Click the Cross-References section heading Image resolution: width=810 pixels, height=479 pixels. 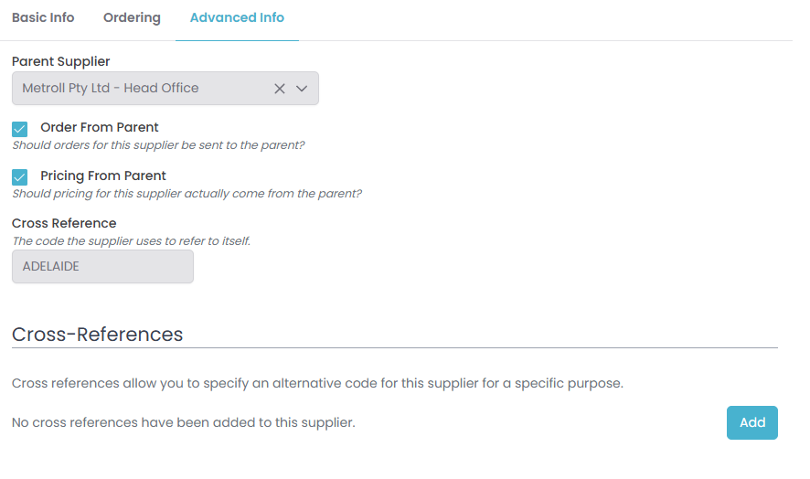coord(98,335)
